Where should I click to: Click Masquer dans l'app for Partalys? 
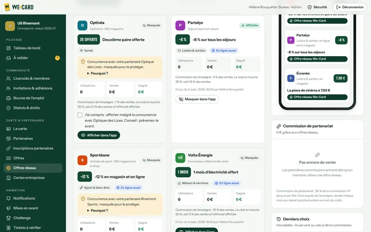point(197,99)
